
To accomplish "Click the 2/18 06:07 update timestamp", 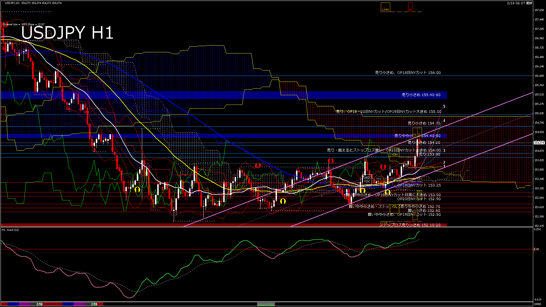I will click(x=519, y=3).
